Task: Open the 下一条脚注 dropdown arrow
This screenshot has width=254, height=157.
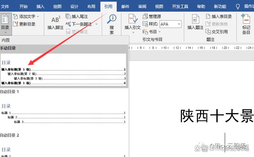Action: tap(96, 24)
